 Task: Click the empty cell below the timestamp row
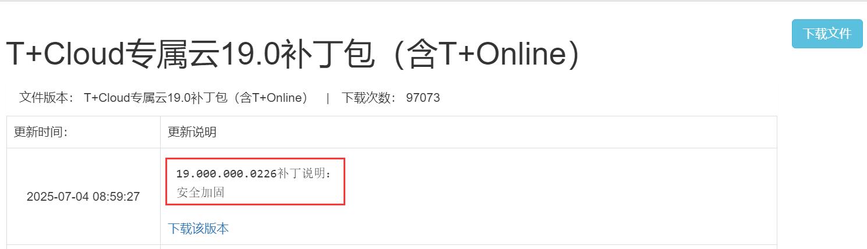pos(83,247)
